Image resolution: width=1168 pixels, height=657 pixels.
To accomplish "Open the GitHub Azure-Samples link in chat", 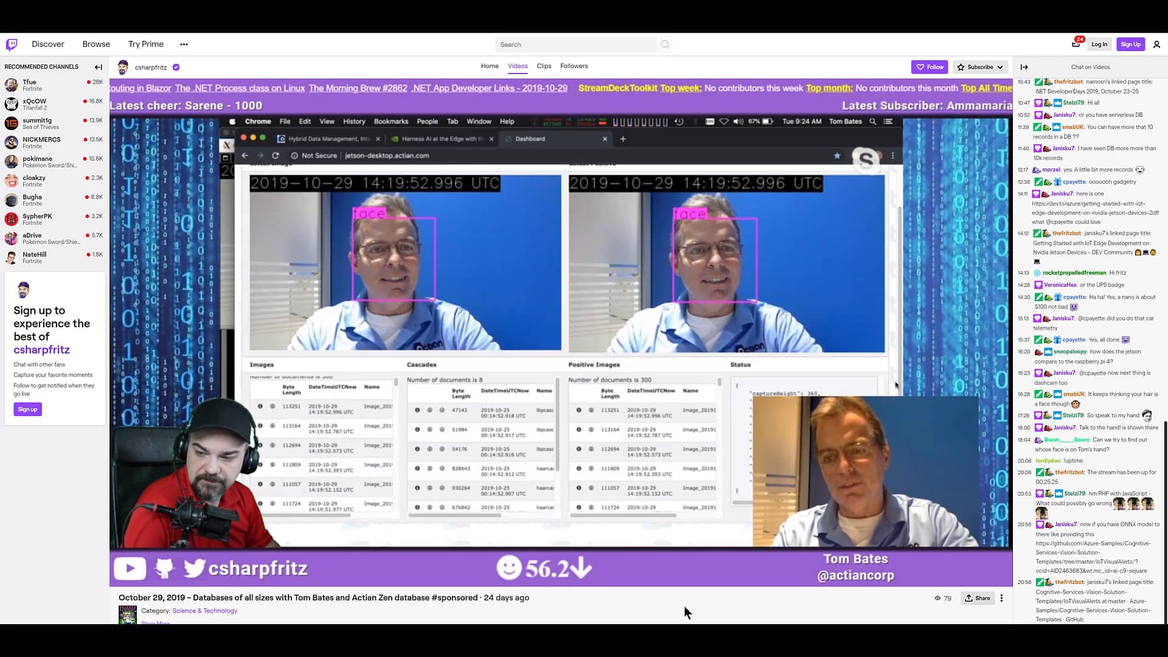I will click(1093, 557).
